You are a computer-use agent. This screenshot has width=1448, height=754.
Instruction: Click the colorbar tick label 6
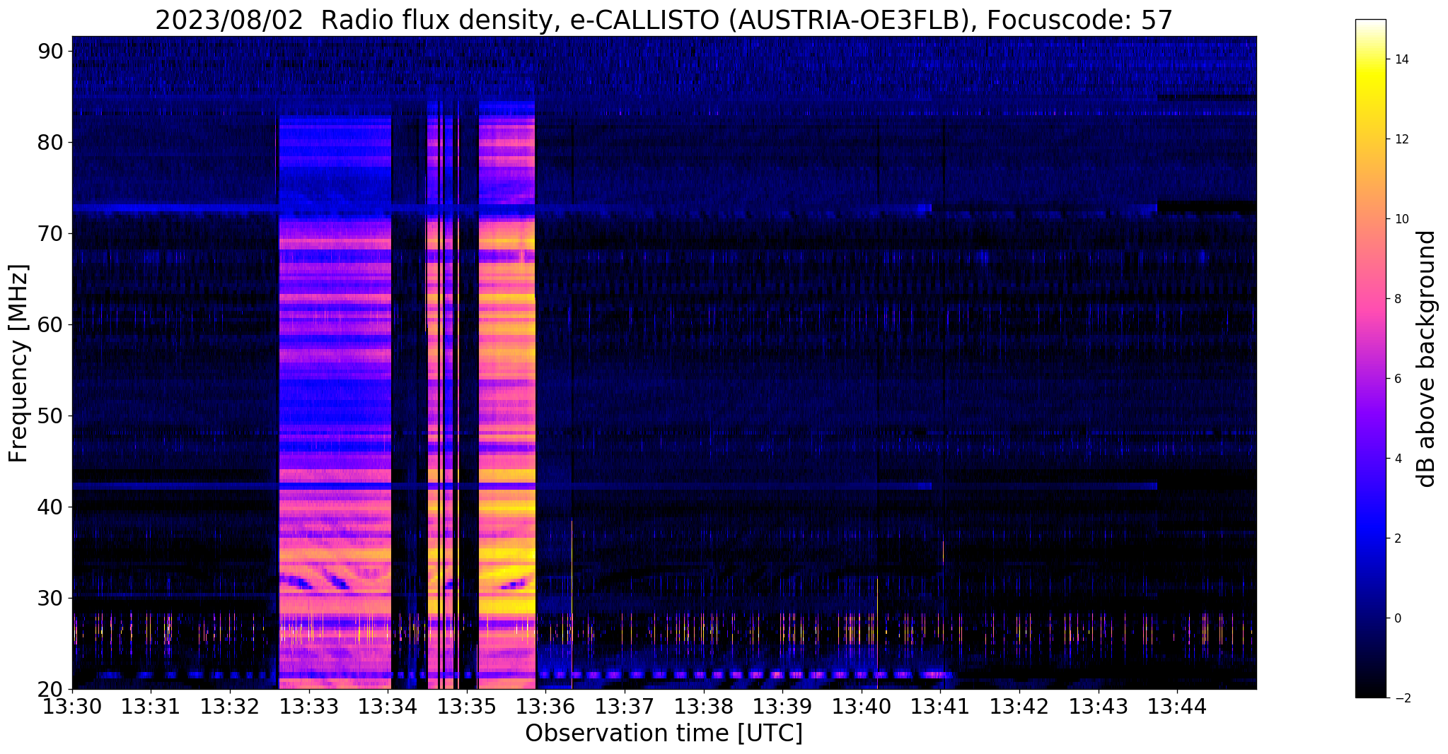(1397, 379)
